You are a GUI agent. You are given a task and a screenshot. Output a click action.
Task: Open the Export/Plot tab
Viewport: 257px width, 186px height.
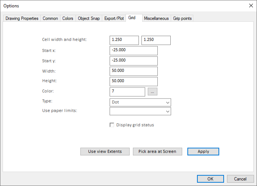click(x=114, y=18)
